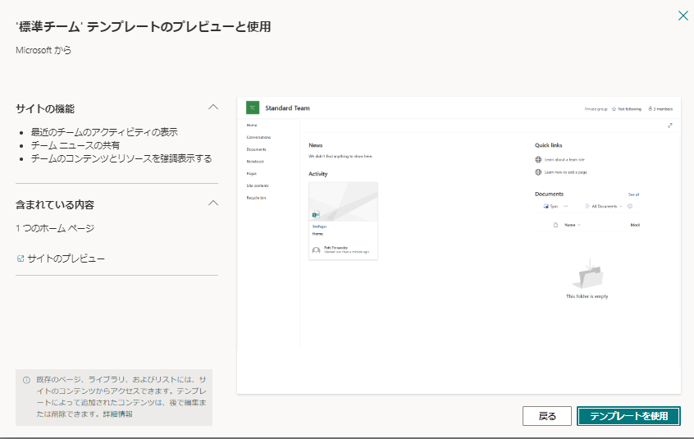Viewport: 694px width, 439px height.
Task: Click the Quick links heading
Action: 548,145
